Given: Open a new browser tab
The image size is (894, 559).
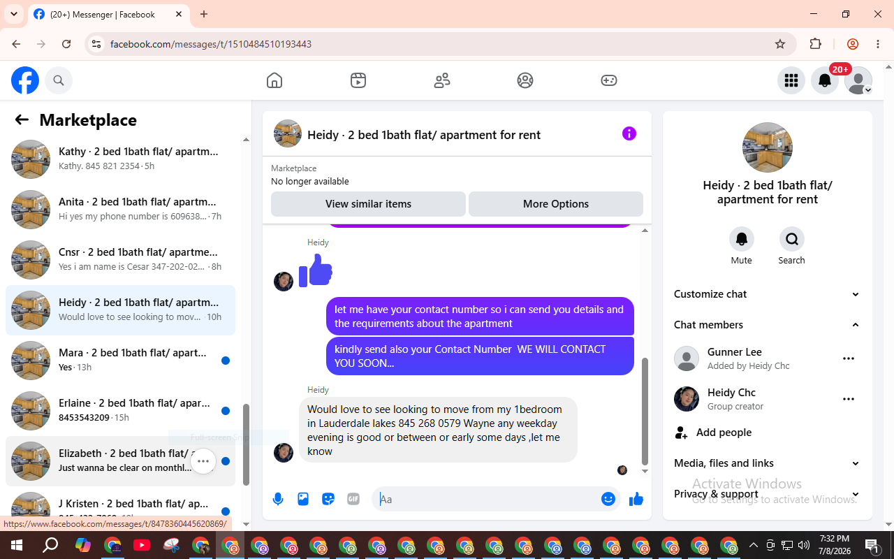Looking at the screenshot, I should (204, 14).
